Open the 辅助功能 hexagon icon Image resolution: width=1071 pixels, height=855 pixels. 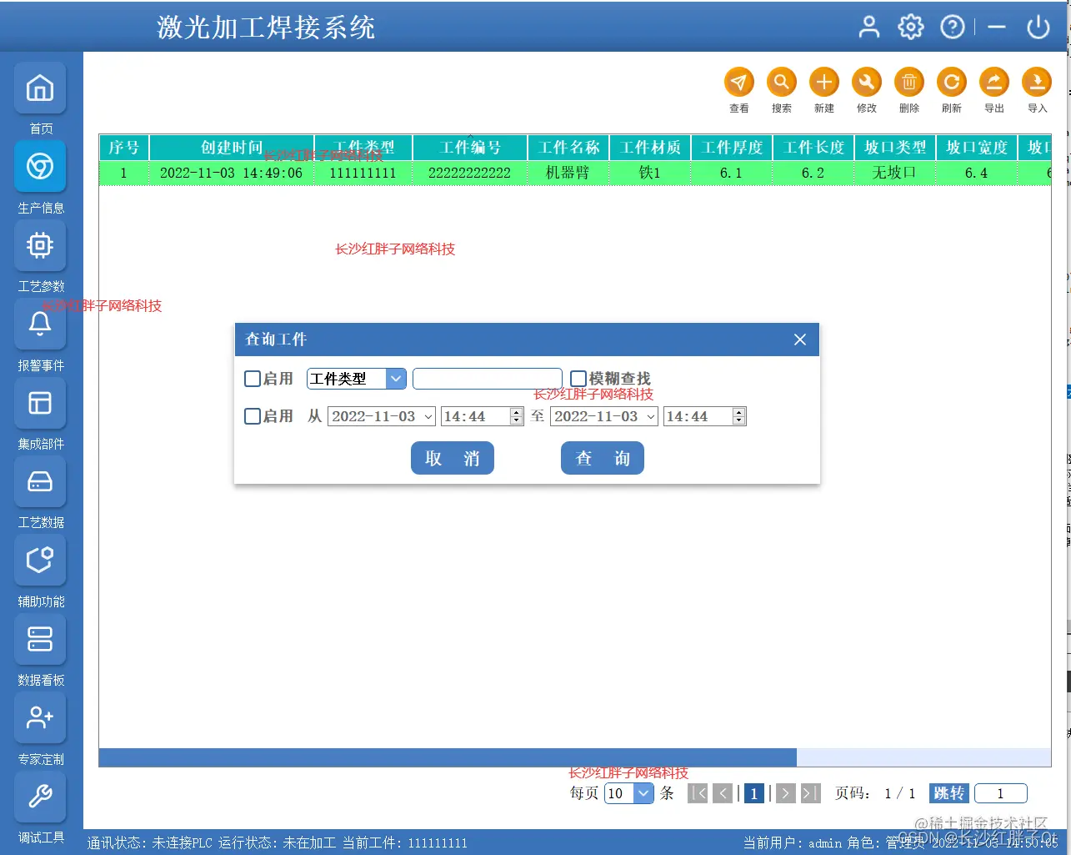pos(40,560)
